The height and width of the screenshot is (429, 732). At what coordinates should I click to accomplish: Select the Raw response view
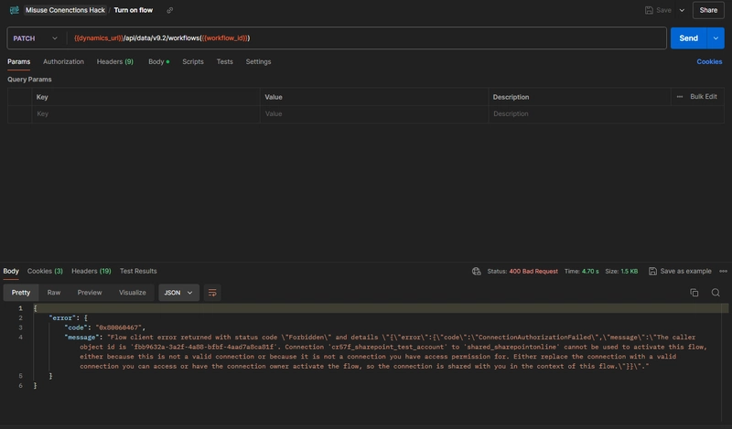[54, 293]
